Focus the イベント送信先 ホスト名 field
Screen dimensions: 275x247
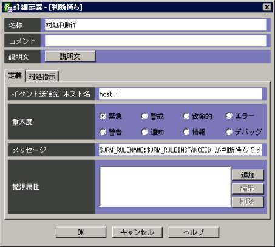pyautogui.click(x=180, y=94)
